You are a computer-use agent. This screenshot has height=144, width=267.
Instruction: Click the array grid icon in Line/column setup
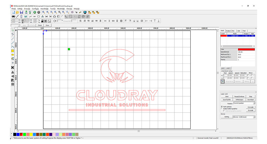(x=222, y=81)
